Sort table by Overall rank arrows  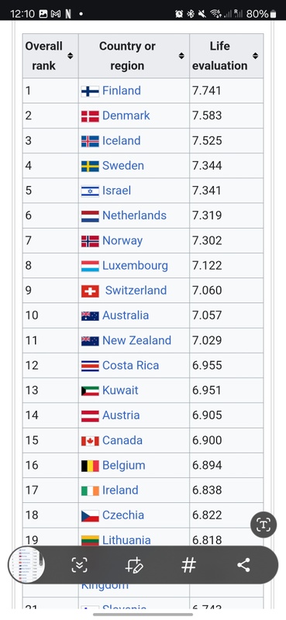click(70, 56)
